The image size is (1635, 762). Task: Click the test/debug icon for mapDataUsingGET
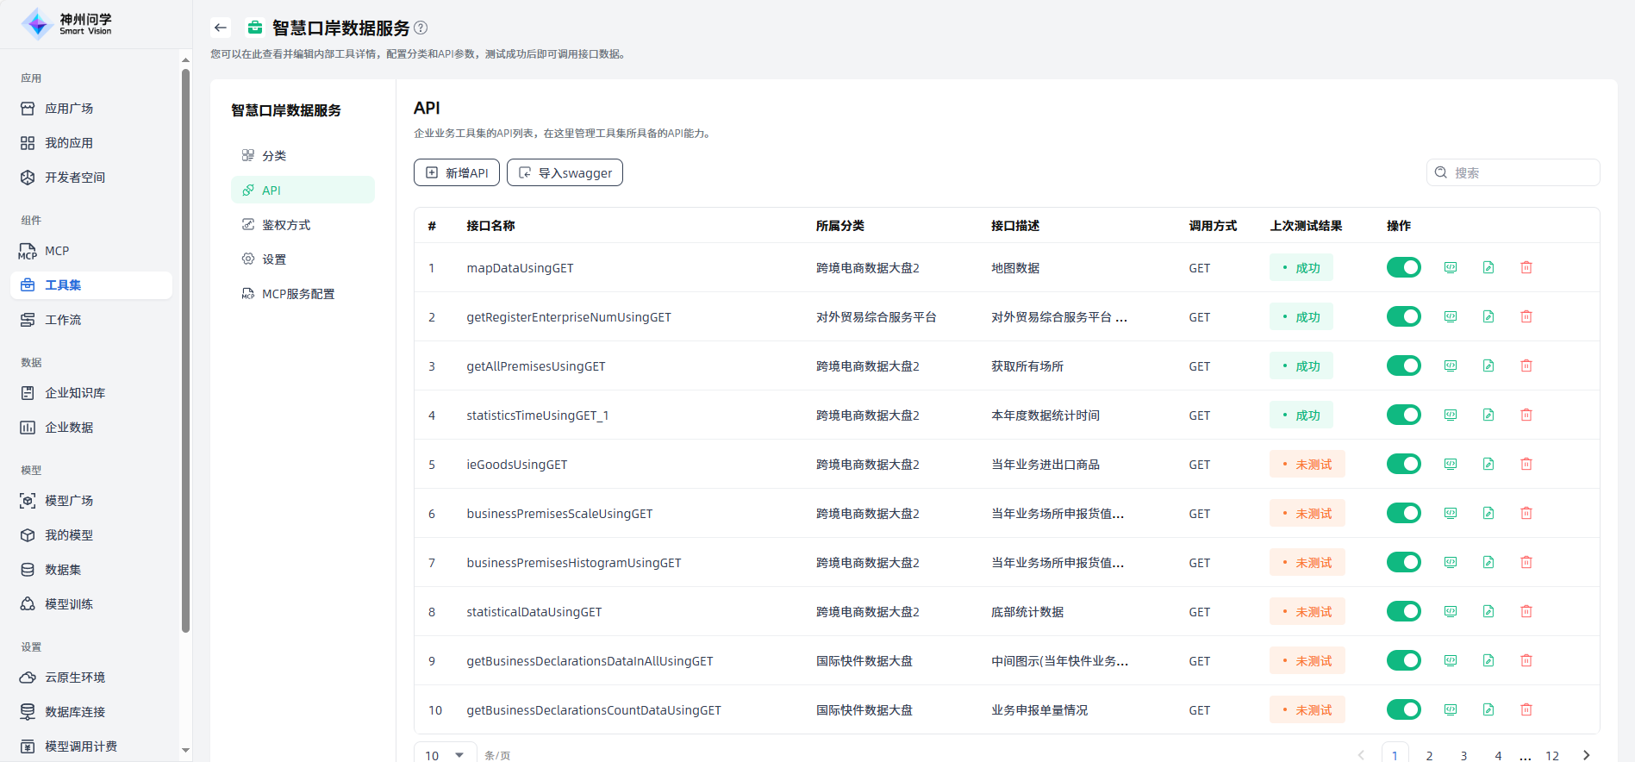[1451, 267]
